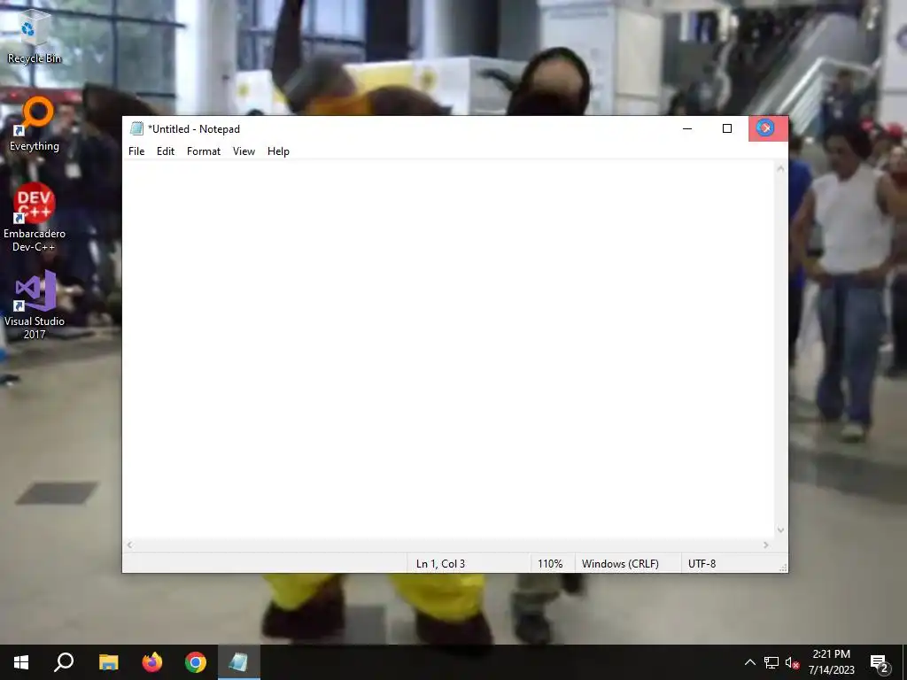Open the Windows Start menu
Screen dimensions: 907x680
[21, 662]
